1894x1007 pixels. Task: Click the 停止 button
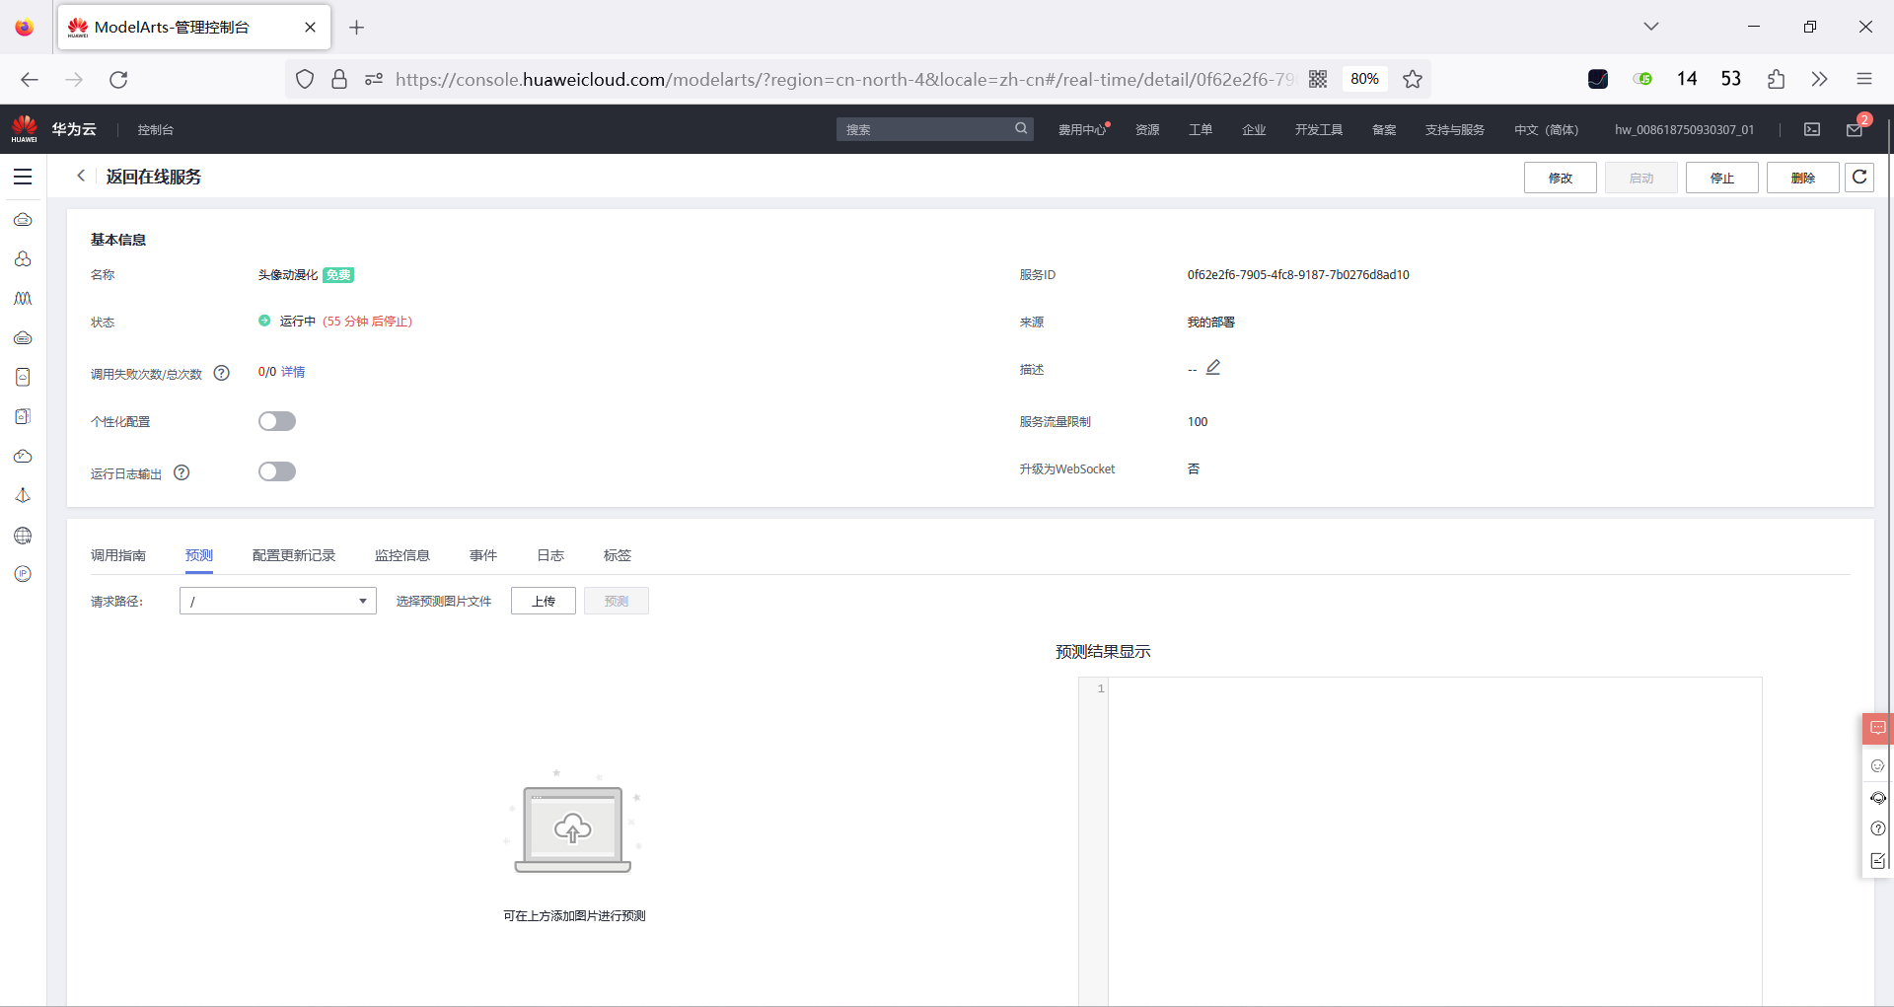1722,178
